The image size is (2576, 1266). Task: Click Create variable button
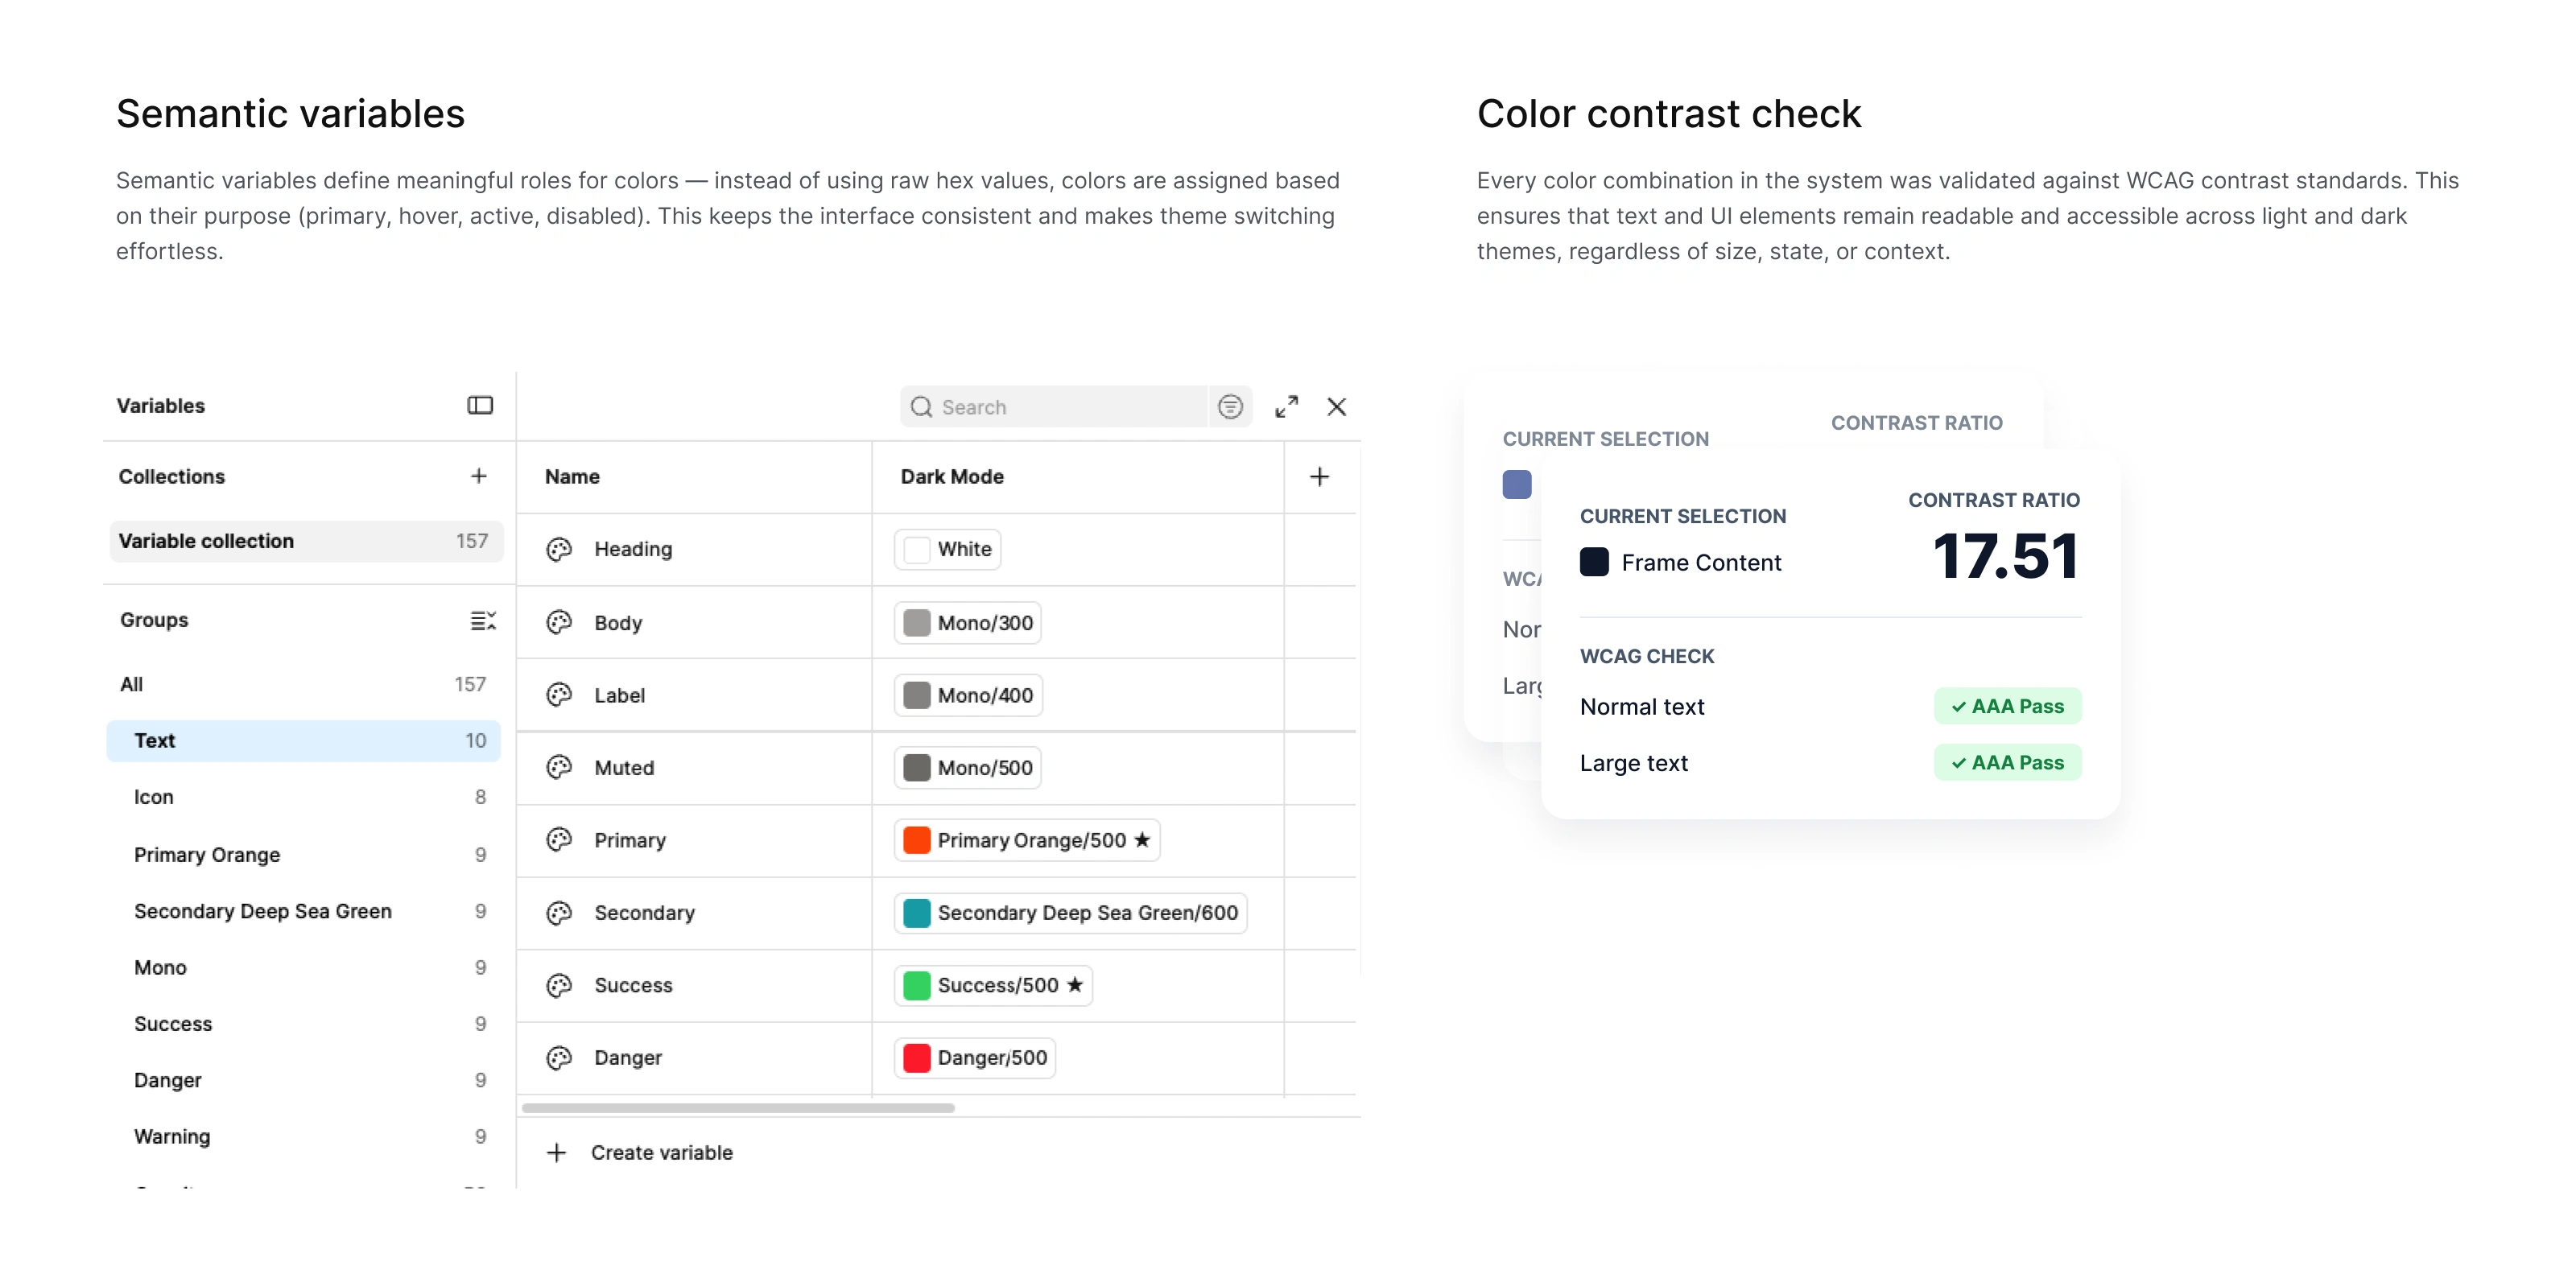click(640, 1153)
